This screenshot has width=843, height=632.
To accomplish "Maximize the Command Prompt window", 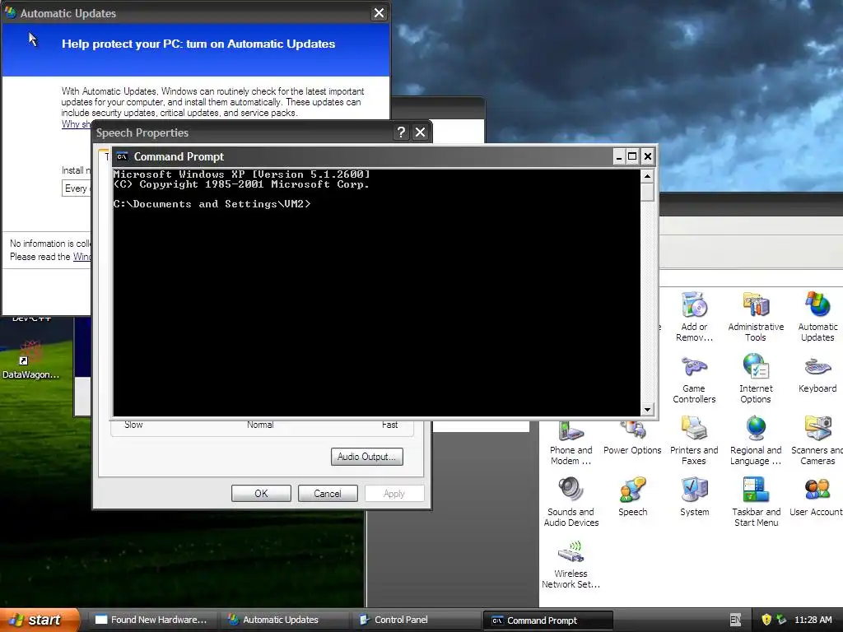I will (x=633, y=156).
